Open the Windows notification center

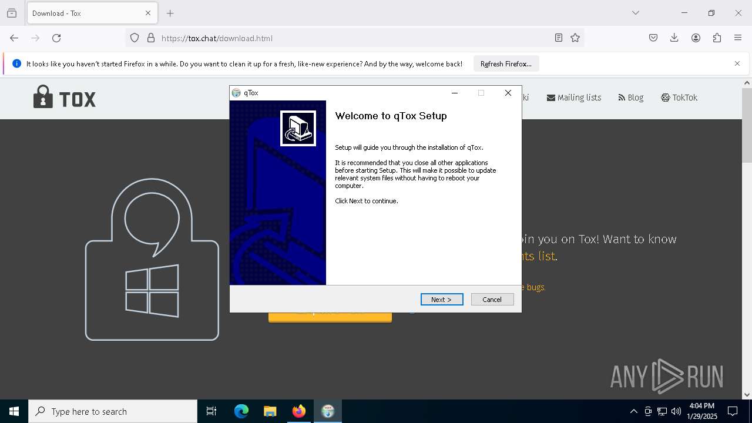click(x=733, y=411)
